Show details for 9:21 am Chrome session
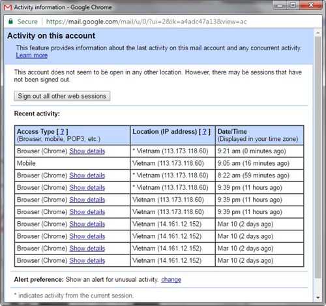The width and height of the screenshot is (326, 306). (x=87, y=151)
